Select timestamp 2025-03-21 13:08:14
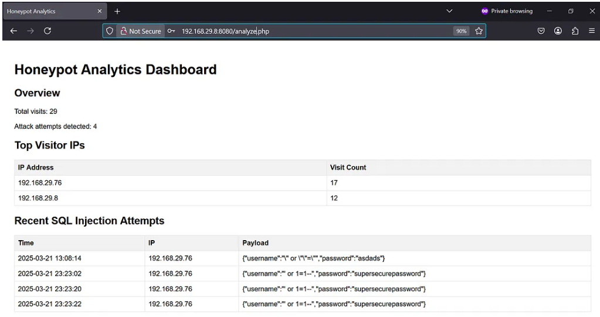The width and height of the screenshot is (600, 317). click(x=49, y=258)
